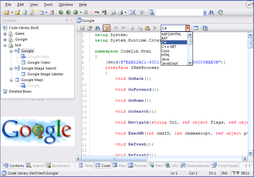
Task: Click the binoculars search icon in main toolbar
Action: (x=211, y=12)
